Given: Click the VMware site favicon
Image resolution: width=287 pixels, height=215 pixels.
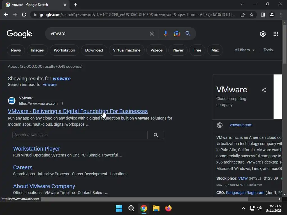Looking at the screenshot, I should [x=12, y=101].
